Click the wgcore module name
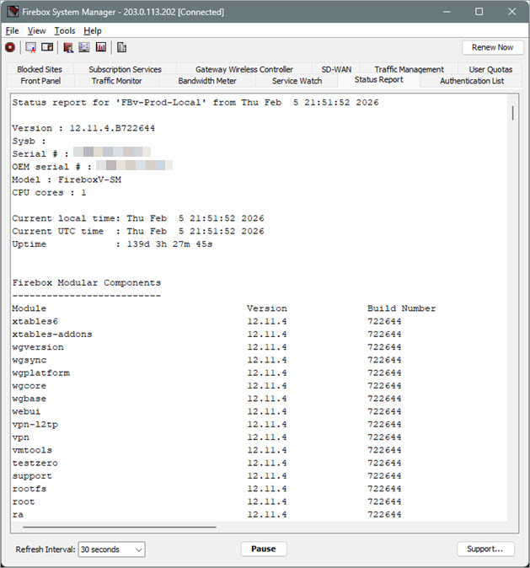 (29, 386)
